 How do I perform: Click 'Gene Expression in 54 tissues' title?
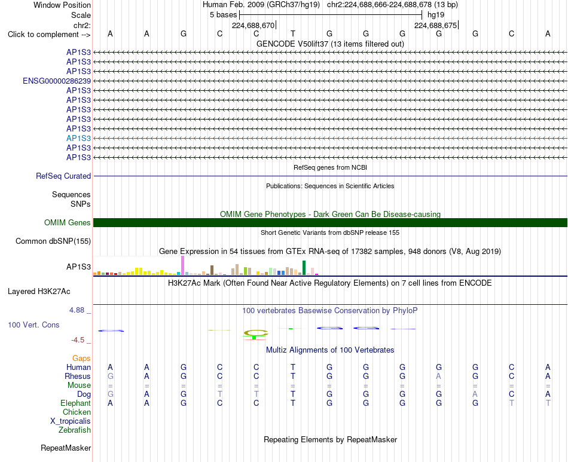point(330,251)
